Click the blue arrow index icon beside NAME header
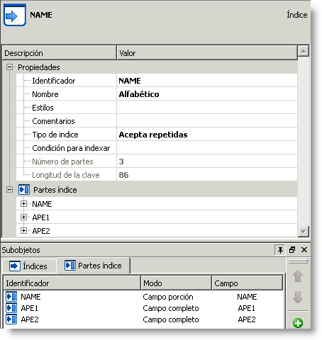The image size is (322, 340). coord(15,16)
